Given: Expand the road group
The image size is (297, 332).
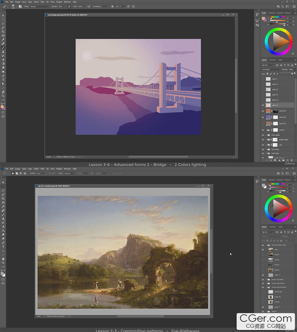Looking at the screenshot, I should pos(266,145).
